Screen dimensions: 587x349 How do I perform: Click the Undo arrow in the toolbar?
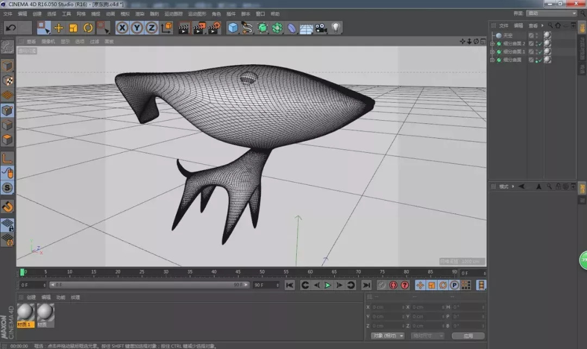pos(10,28)
